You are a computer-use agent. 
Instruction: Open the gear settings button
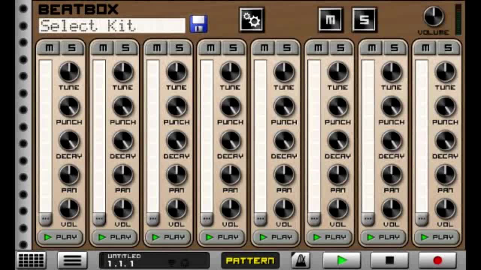point(252,19)
